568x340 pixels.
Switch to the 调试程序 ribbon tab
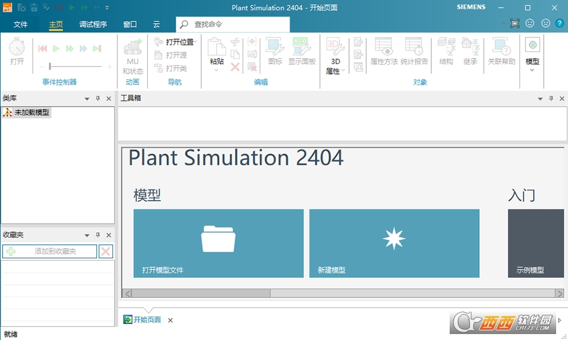point(93,24)
